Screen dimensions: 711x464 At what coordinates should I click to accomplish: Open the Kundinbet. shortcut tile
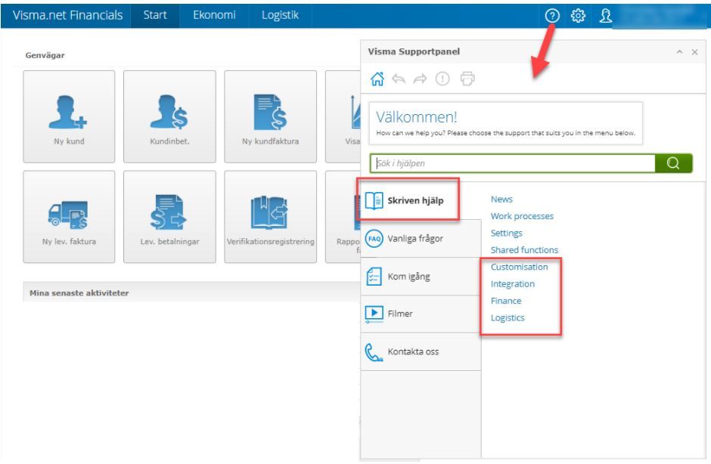pyautogui.click(x=169, y=116)
